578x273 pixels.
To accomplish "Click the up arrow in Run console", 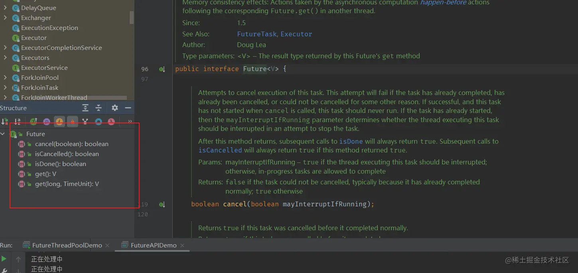I will point(18,259).
